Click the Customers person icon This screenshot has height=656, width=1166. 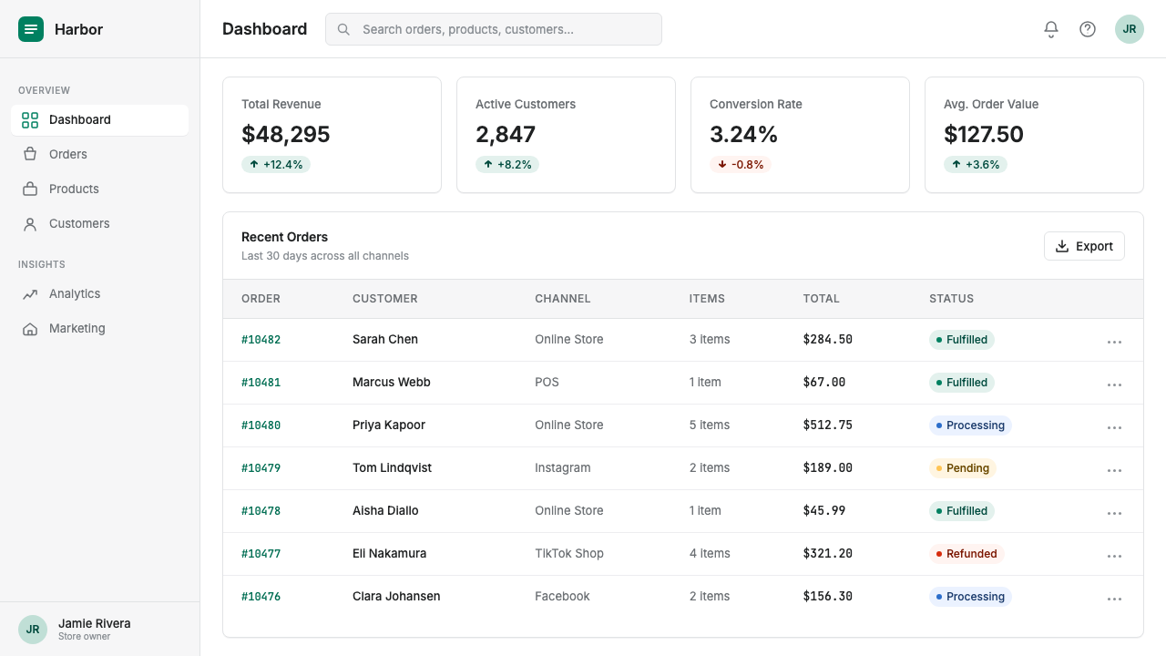[x=30, y=224]
